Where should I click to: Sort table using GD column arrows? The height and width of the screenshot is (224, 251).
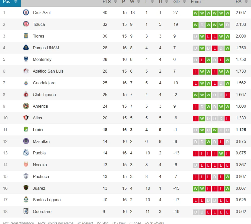point(184,2)
